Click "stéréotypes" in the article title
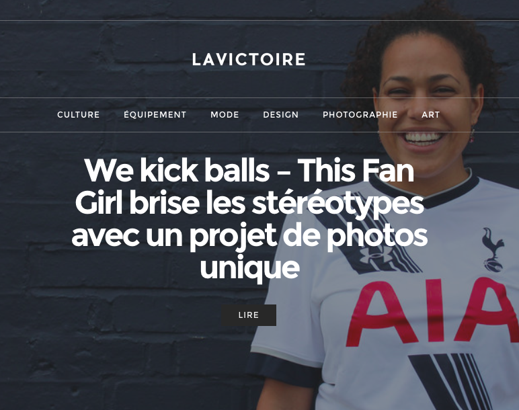 (338, 204)
